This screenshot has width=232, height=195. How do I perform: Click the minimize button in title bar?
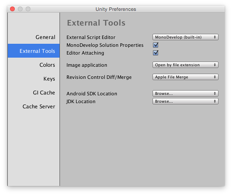20,9
